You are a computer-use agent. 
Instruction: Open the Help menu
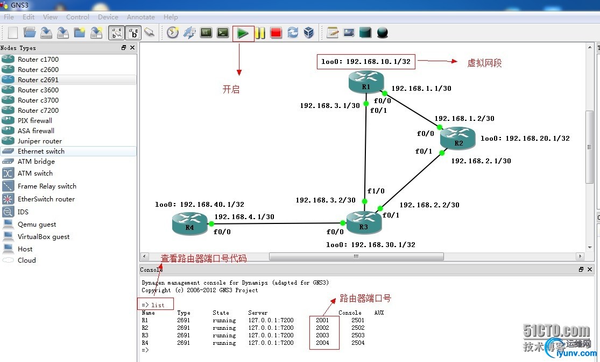tap(171, 17)
